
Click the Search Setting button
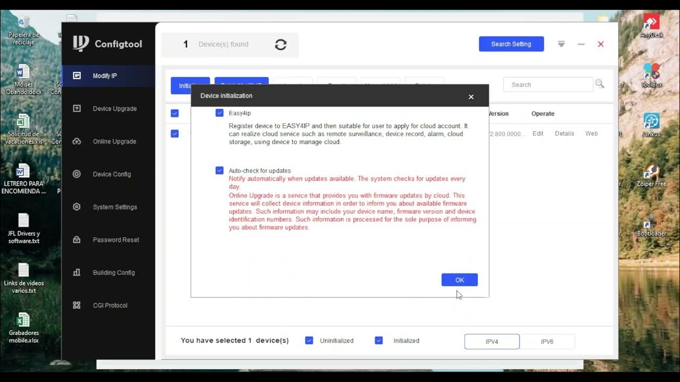pos(511,44)
